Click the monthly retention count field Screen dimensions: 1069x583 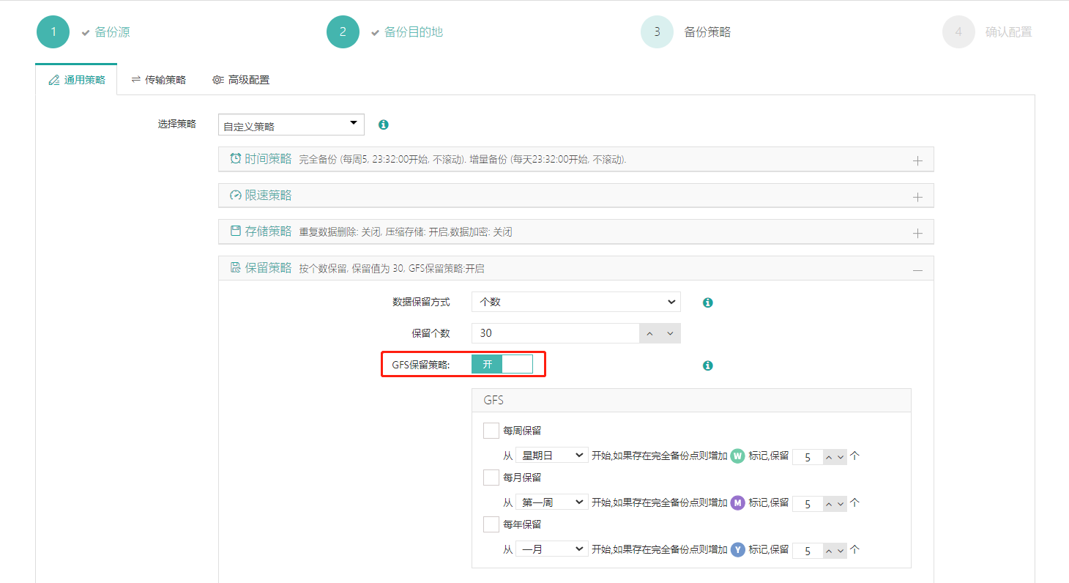[808, 504]
